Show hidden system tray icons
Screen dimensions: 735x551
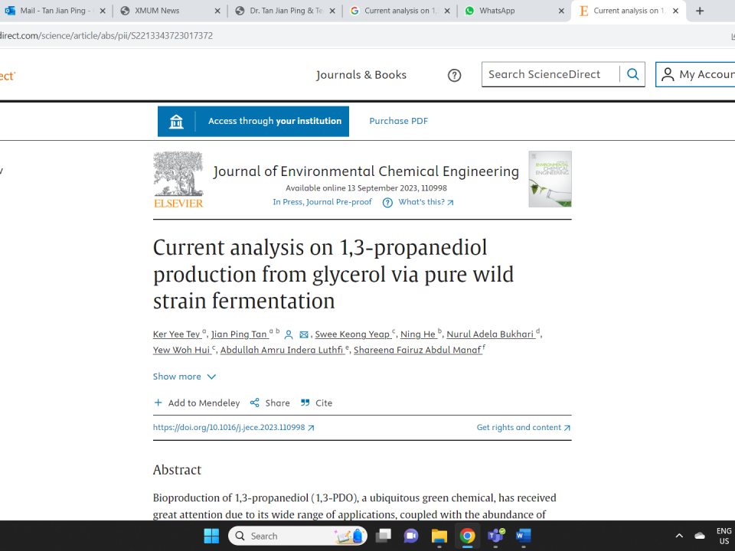679,536
